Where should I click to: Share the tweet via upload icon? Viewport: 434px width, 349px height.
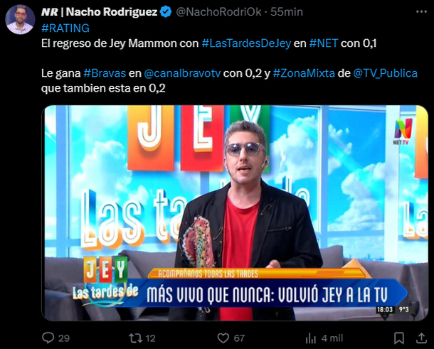click(421, 338)
